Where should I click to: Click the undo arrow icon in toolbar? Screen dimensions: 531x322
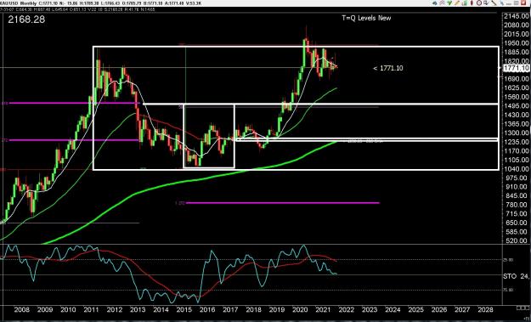click(x=435, y=3)
